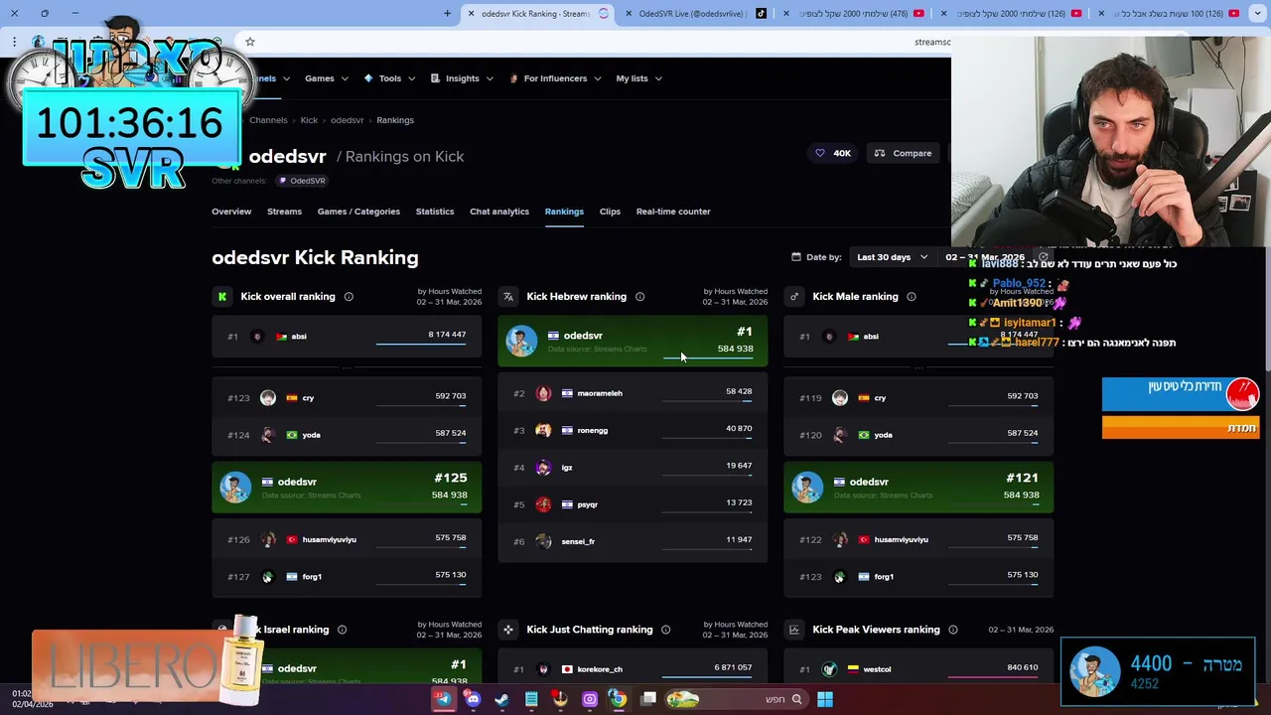Screen dimensions: 1271x715
Task: Open the purple camera app in taskbar
Action: (x=590, y=699)
